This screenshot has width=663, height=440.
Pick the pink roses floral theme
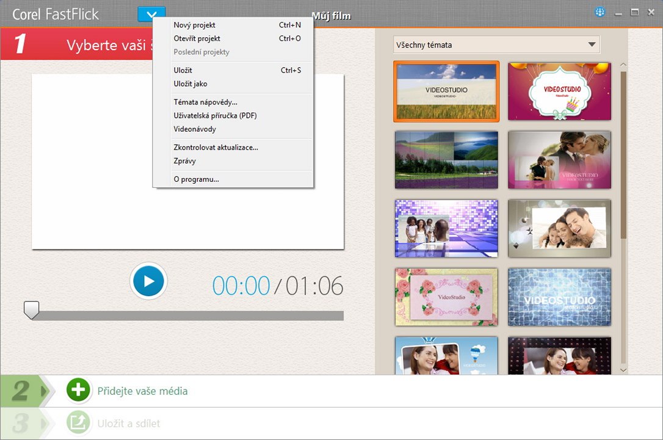(446, 297)
